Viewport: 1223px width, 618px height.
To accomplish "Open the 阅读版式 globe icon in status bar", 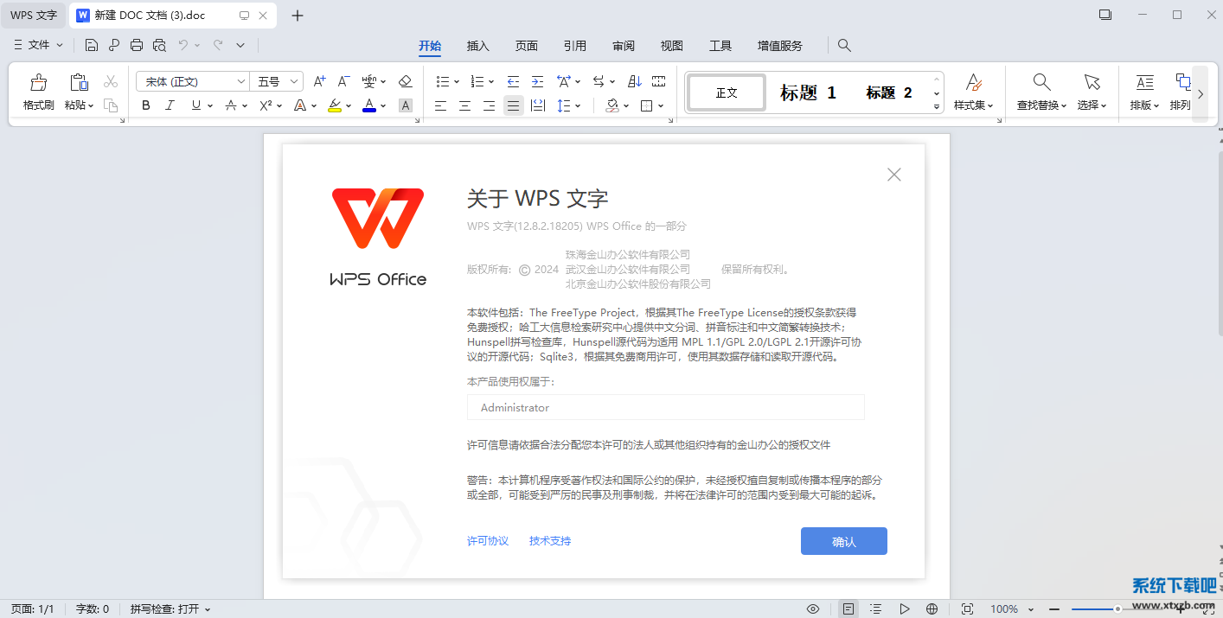I will tap(932, 608).
